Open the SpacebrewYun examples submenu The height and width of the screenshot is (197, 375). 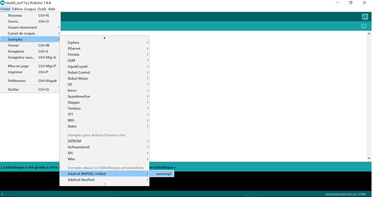point(105,96)
